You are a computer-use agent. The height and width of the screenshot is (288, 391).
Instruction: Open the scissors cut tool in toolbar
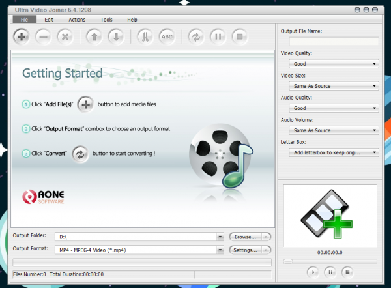tap(145, 36)
